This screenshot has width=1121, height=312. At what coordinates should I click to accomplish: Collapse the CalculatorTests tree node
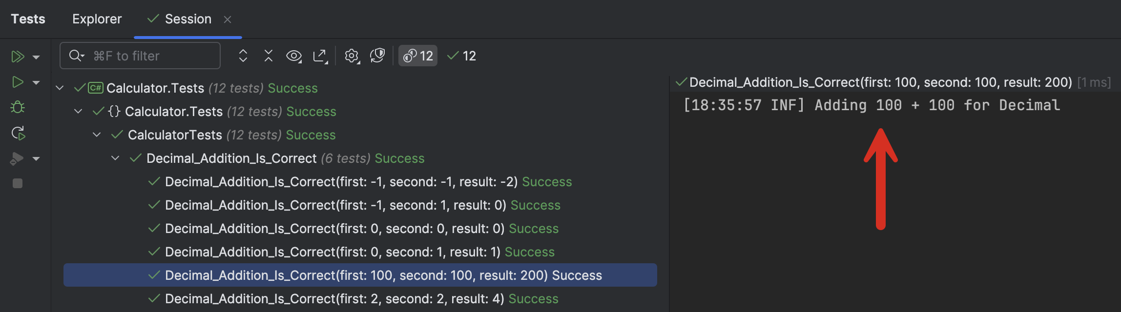tap(96, 135)
